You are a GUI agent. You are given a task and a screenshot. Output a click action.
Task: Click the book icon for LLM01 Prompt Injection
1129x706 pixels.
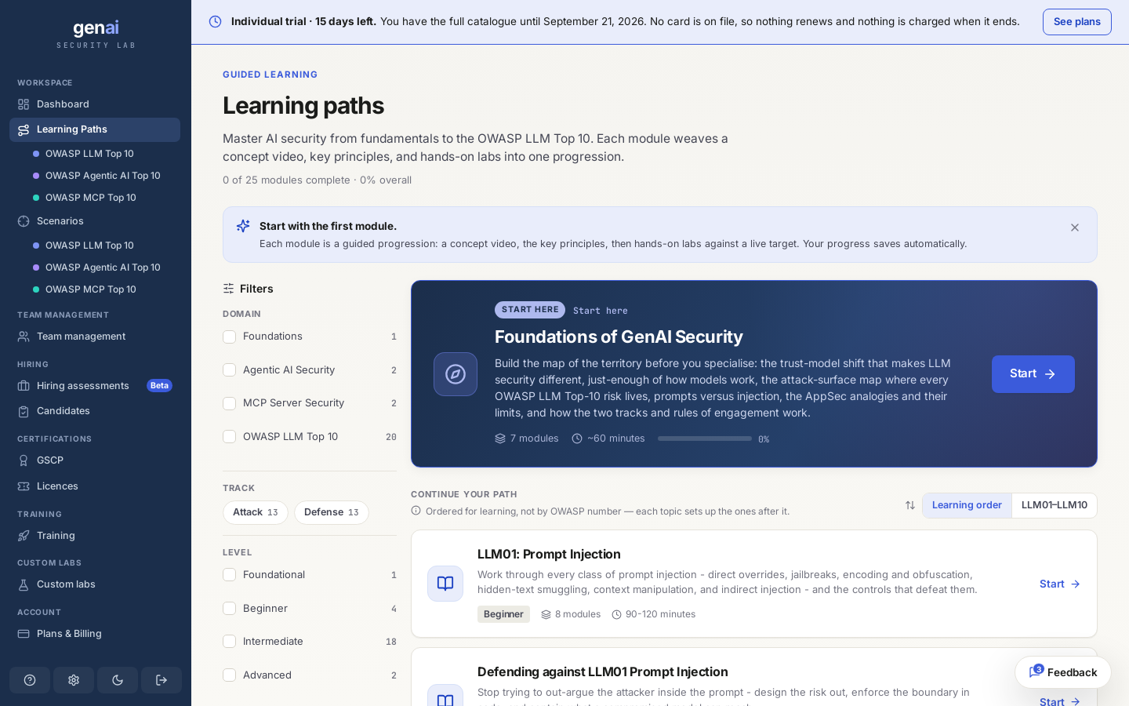[445, 584]
